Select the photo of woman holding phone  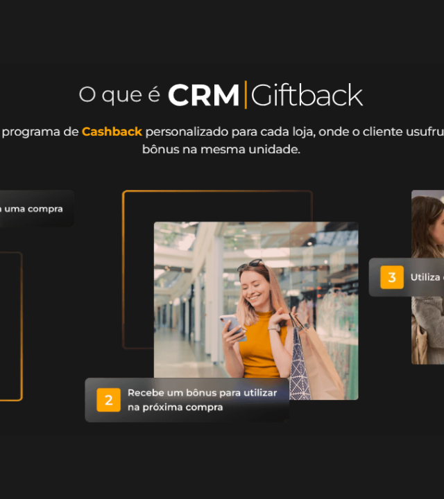pyautogui.click(x=256, y=310)
